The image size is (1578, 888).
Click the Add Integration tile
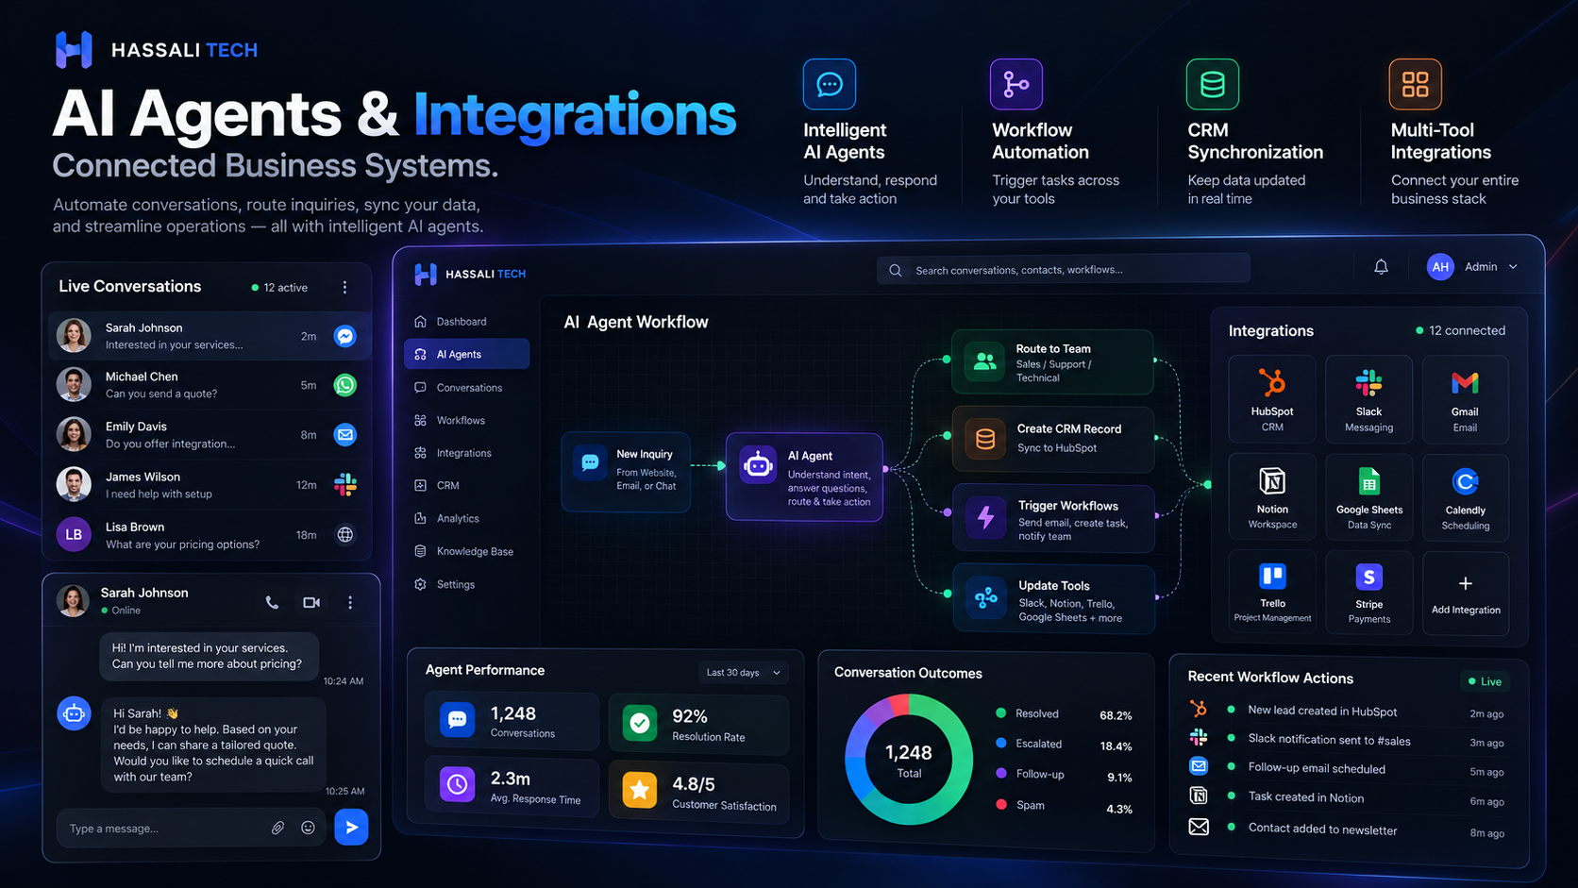tap(1465, 594)
